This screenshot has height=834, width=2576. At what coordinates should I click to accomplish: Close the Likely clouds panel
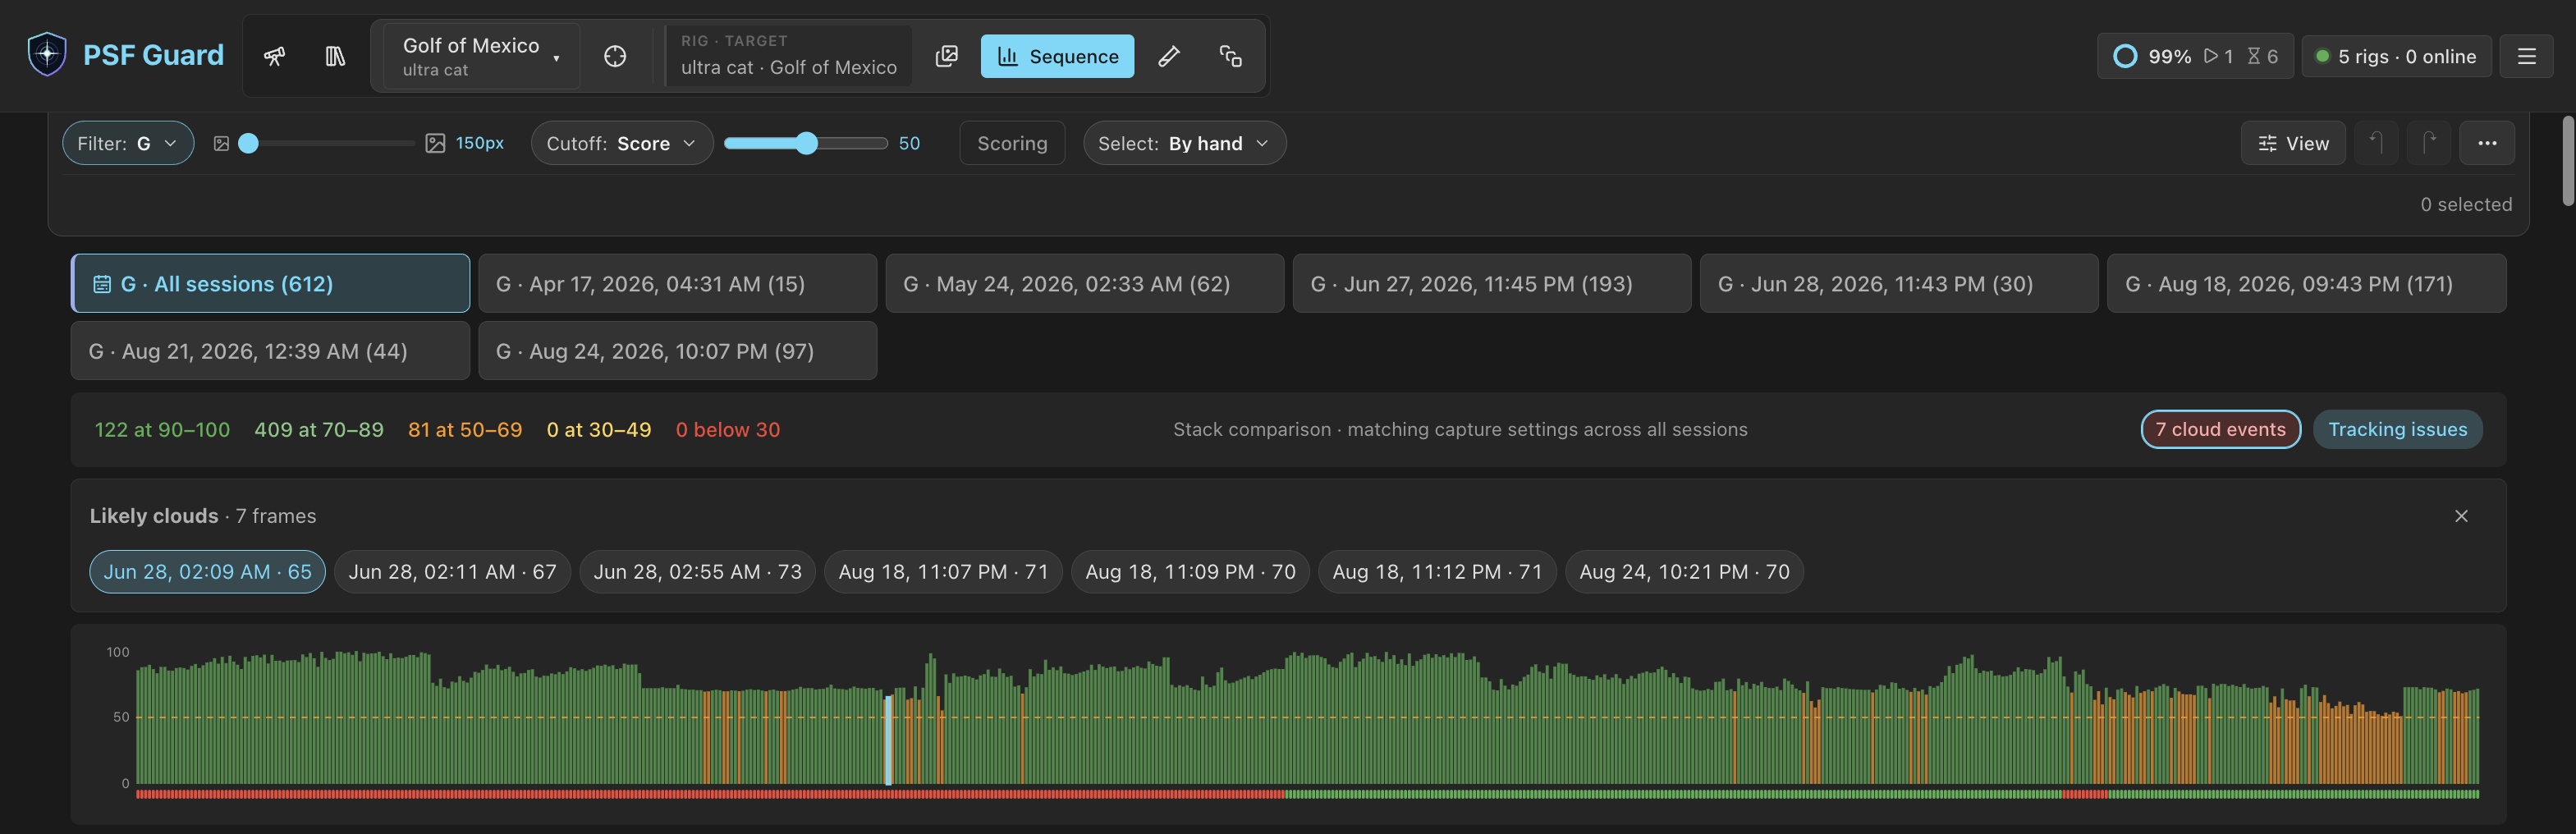click(x=2461, y=516)
